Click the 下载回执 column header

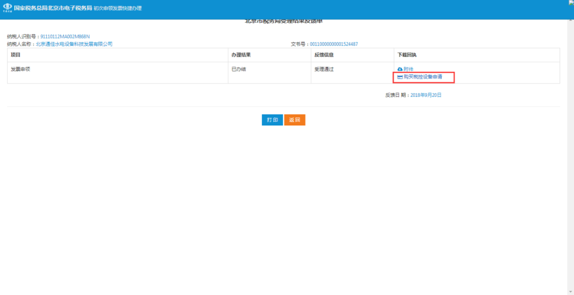coord(407,55)
